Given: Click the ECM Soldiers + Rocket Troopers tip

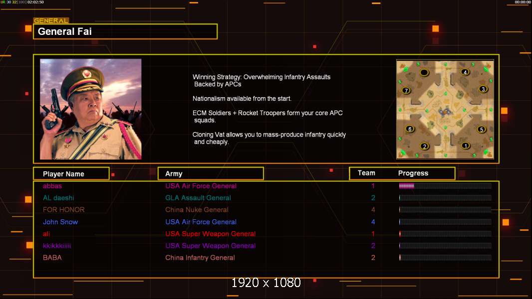Looking at the screenshot, I should pyautogui.click(x=267, y=117).
